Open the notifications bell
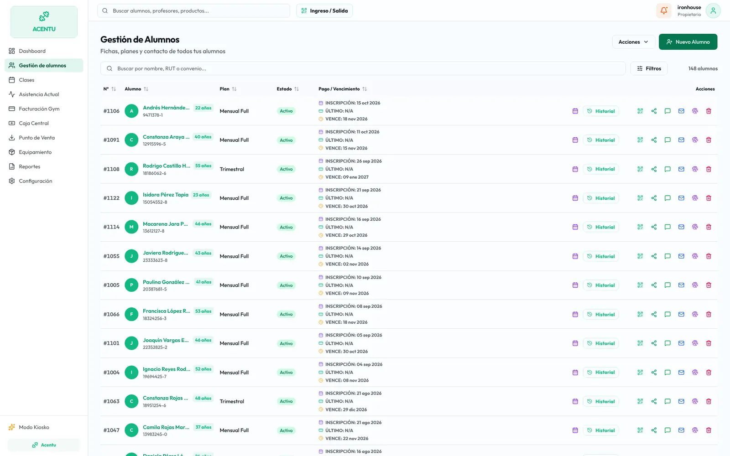Image resolution: width=730 pixels, height=456 pixels. [x=664, y=10]
